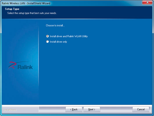154x116 pixels.
Task: Choose the Install driver only radio button
Action: click(47, 42)
